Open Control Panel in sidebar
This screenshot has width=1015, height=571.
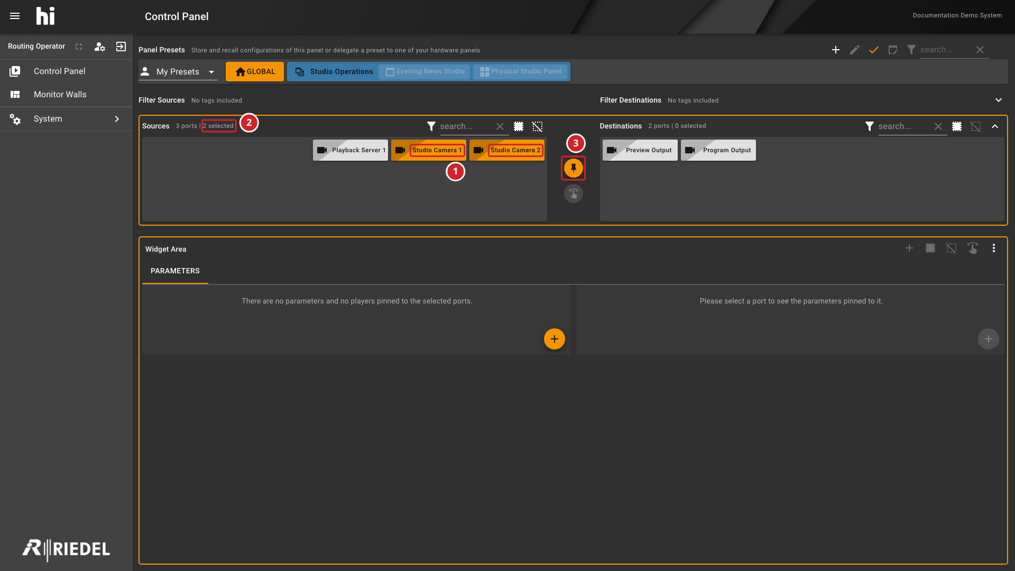[x=66, y=71]
